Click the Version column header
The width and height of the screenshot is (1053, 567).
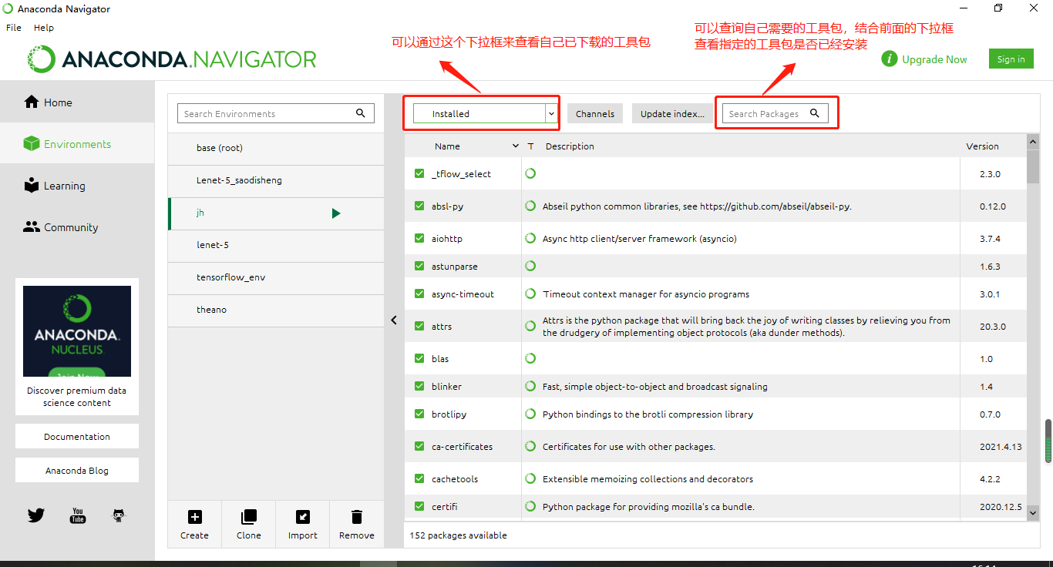[982, 146]
